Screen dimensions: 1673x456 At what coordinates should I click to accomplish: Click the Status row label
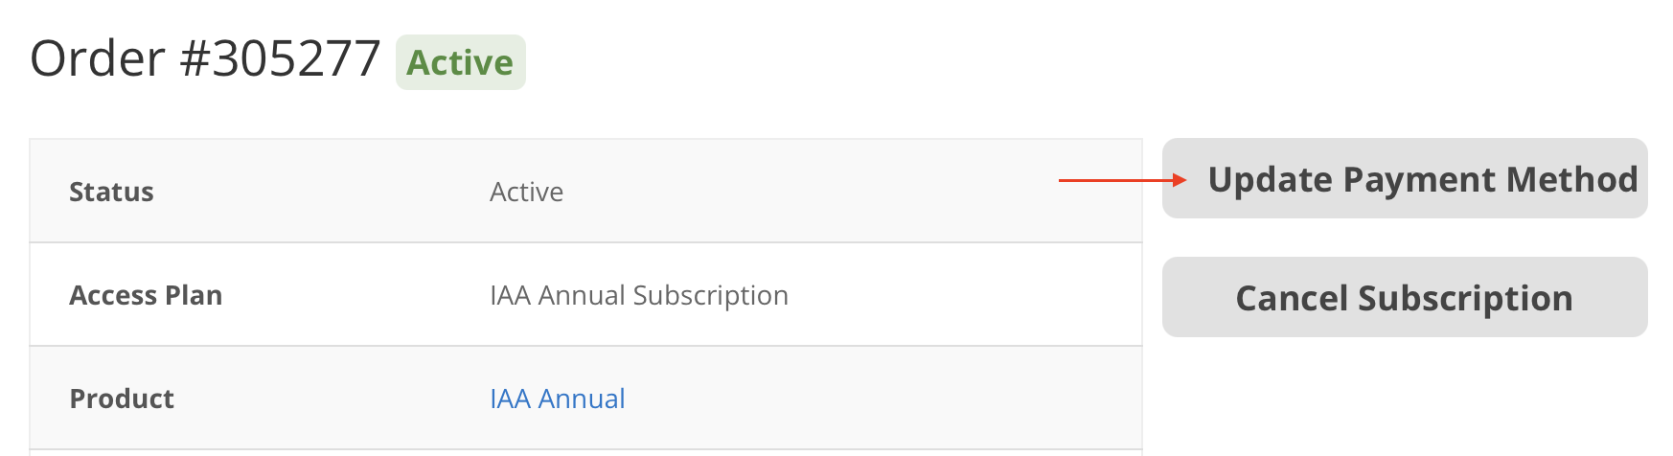point(111,192)
